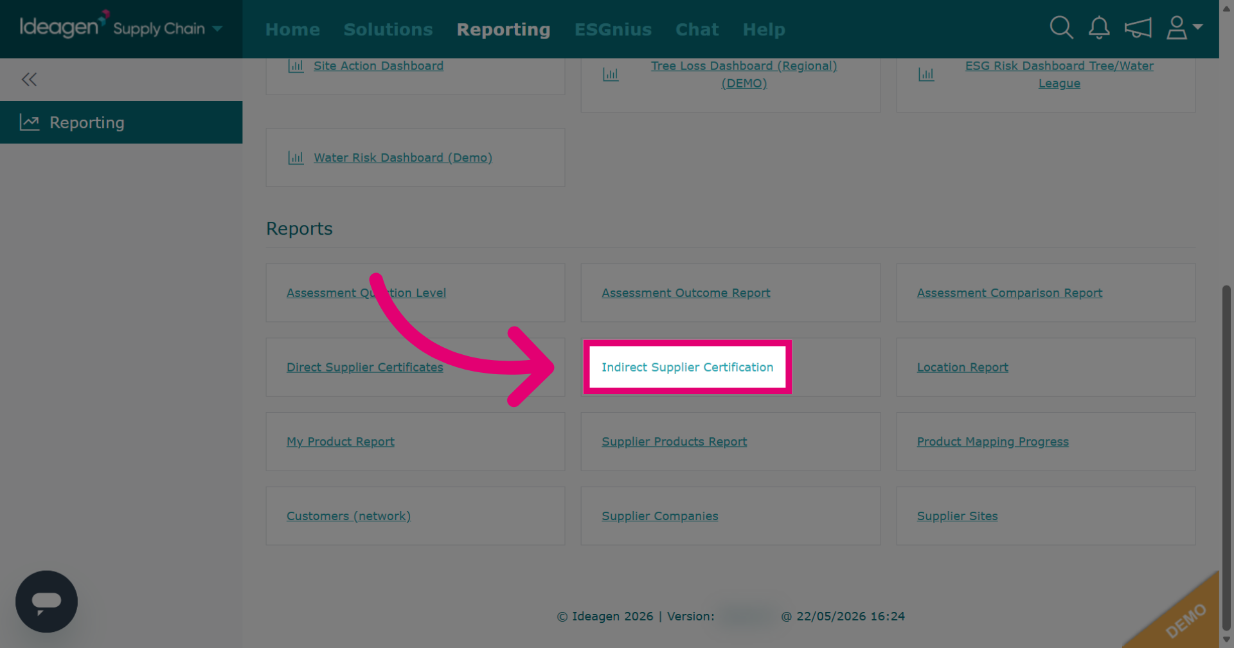
Task: Open the Chat menu
Action: [x=697, y=30]
